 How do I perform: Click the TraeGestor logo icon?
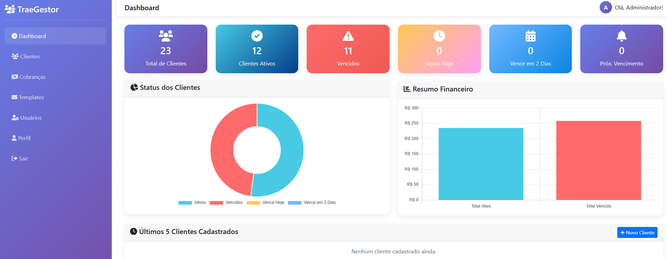click(x=10, y=9)
